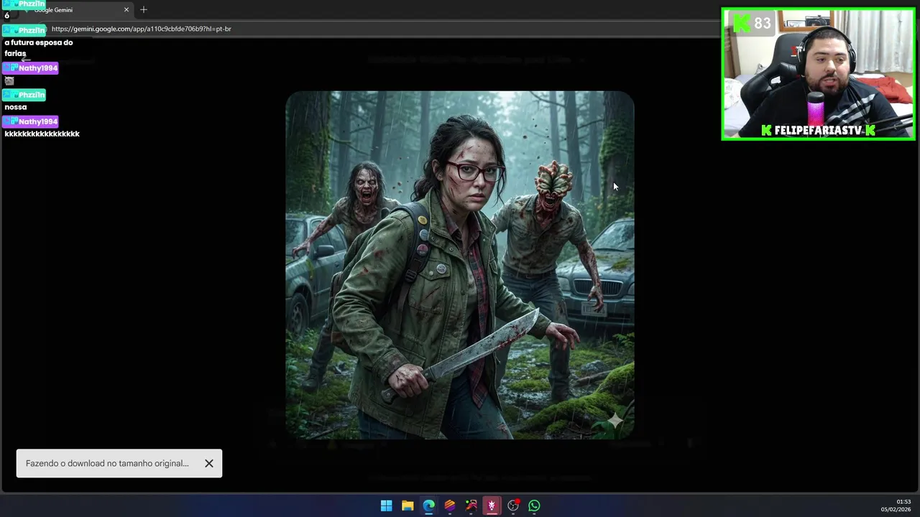Open the Windows Start menu
Screen dimensions: 920x517
coord(386,506)
